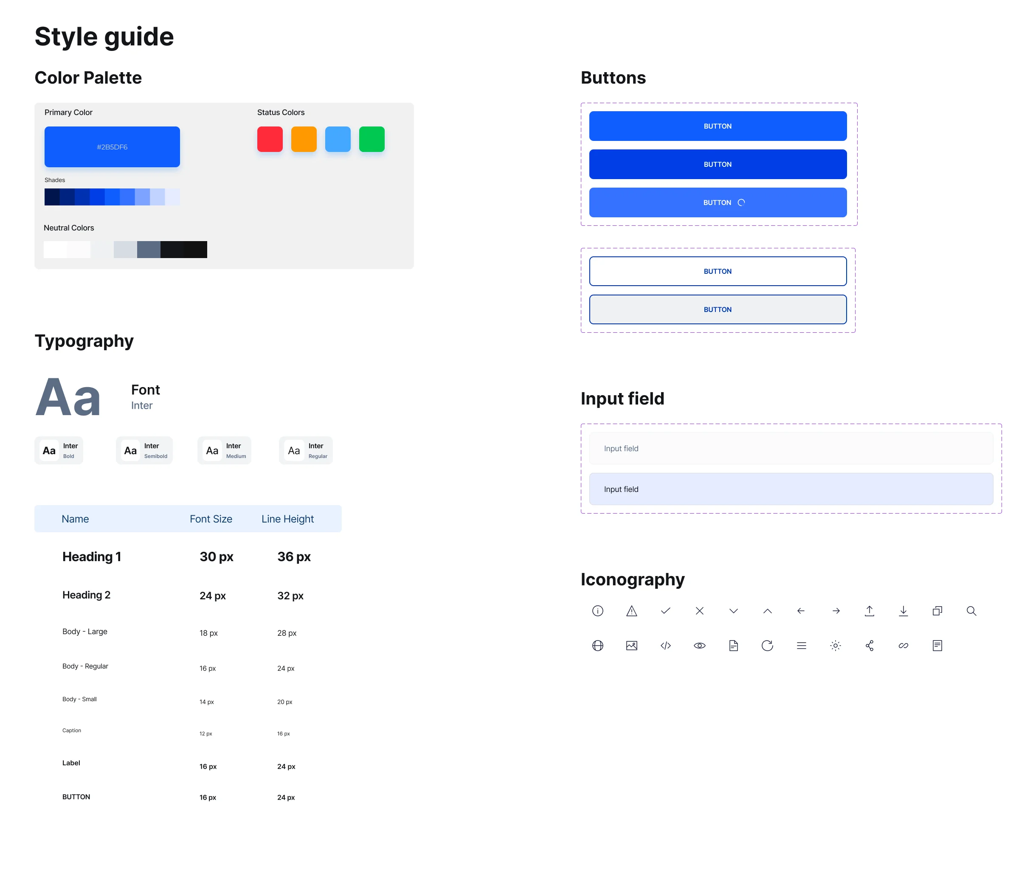Click the top bright blue BUTTON
Image resolution: width=1033 pixels, height=885 pixels.
[718, 126]
